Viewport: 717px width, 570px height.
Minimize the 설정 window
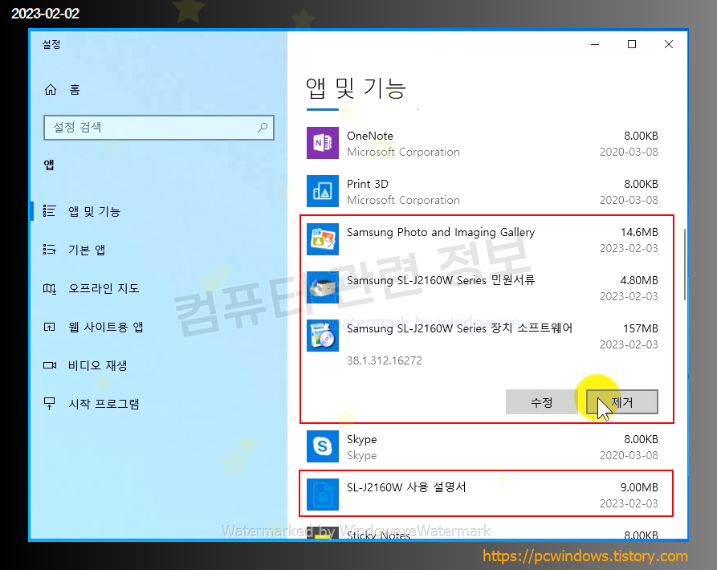click(x=595, y=44)
